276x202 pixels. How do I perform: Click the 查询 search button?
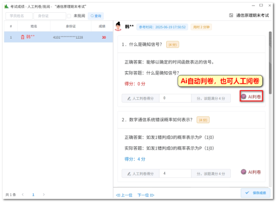(x=95, y=16)
